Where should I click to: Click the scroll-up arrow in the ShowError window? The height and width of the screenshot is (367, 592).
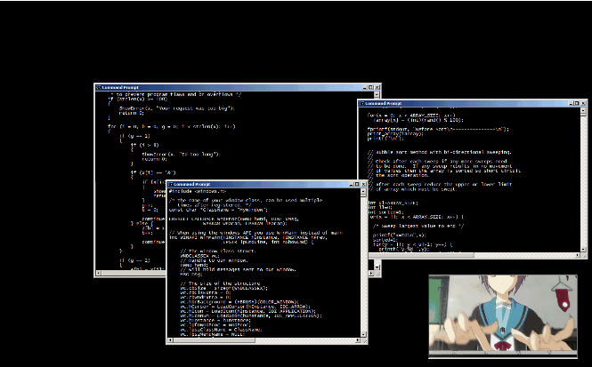[x=377, y=96]
